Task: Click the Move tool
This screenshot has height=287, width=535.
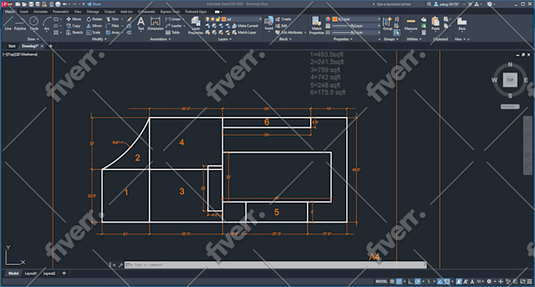Action: 74,19
